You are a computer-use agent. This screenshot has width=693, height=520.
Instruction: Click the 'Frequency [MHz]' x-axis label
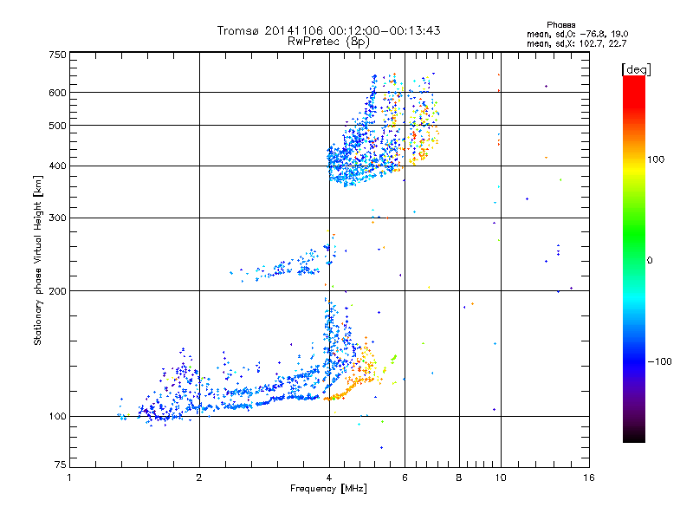[328, 489]
